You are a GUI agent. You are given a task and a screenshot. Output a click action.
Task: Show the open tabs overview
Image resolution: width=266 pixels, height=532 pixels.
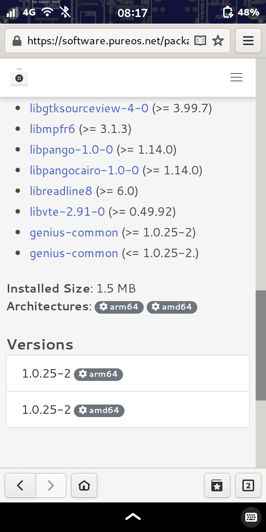[x=248, y=485]
